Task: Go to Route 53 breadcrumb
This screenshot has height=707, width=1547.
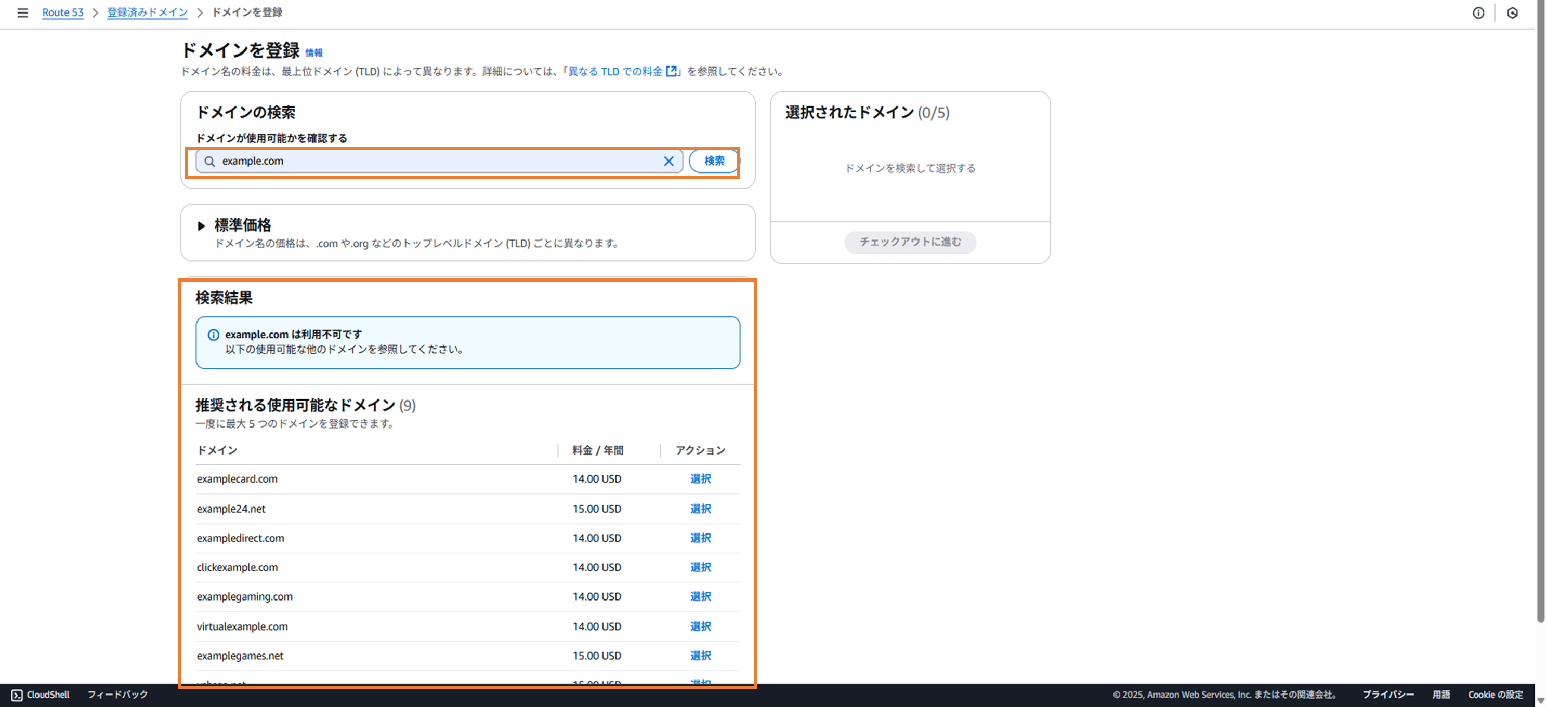Action: click(x=62, y=12)
